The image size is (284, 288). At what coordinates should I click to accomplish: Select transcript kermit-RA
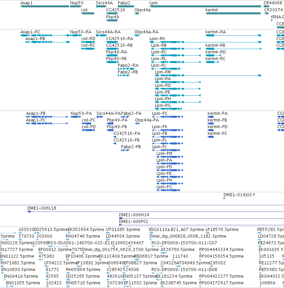pos(233,35)
